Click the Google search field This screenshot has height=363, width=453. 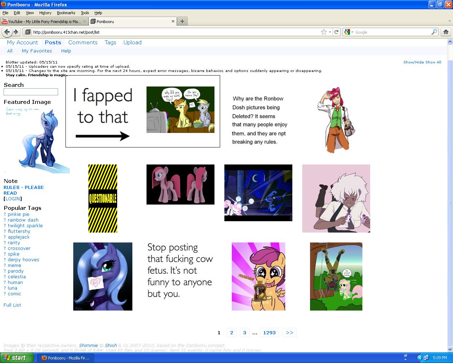pyautogui.click(x=392, y=32)
